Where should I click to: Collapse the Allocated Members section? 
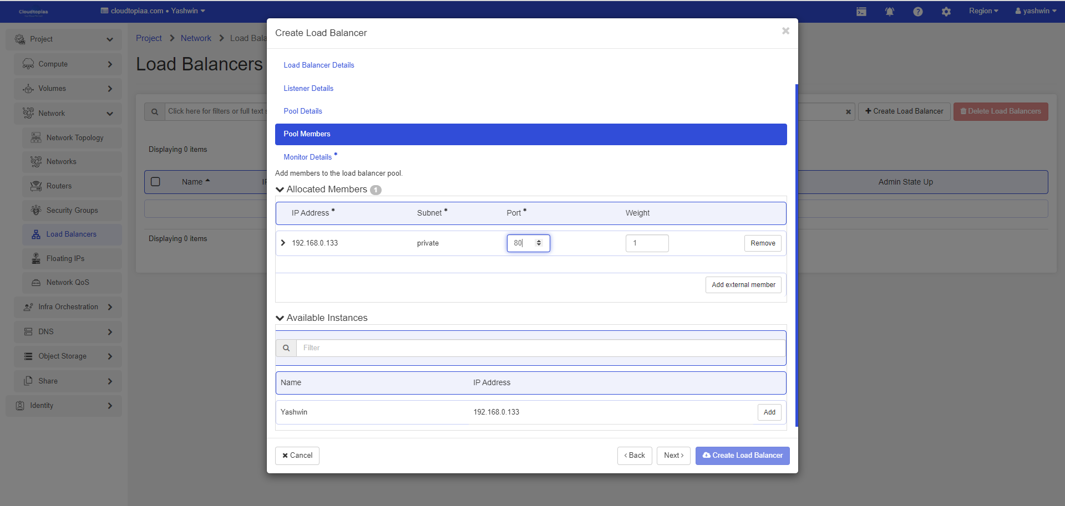point(280,190)
